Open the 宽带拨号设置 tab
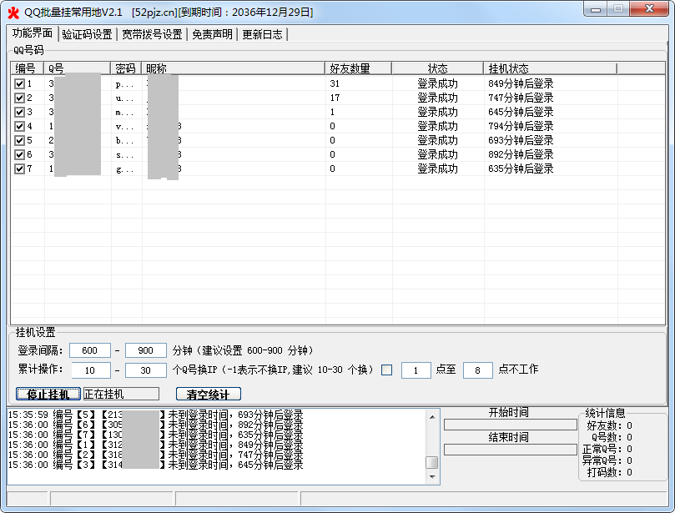Image resolution: width=675 pixels, height=513 pixels. pos(151,34)
